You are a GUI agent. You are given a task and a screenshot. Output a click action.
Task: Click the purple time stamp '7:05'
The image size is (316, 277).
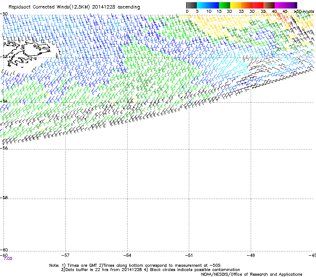pos(8,259)
